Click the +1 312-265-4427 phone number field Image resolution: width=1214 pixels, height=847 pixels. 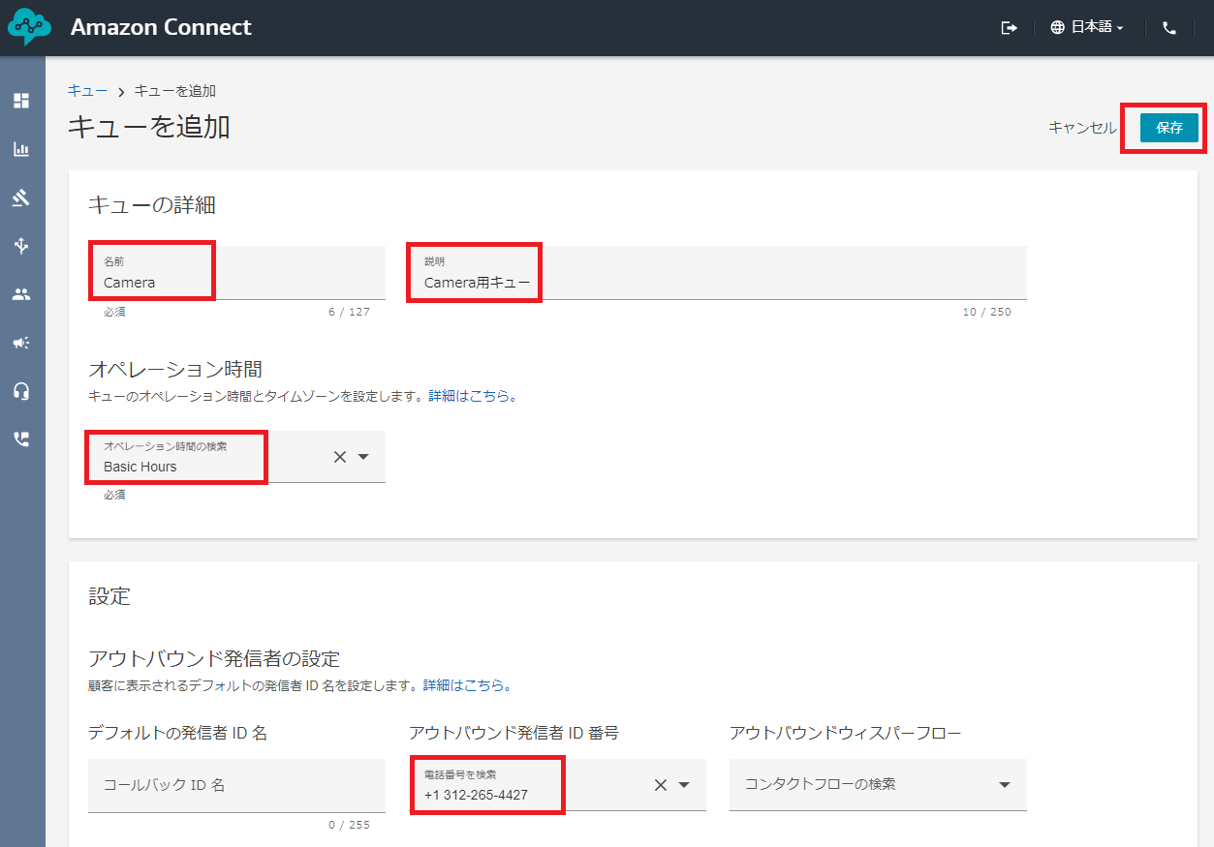coord(557,785)
